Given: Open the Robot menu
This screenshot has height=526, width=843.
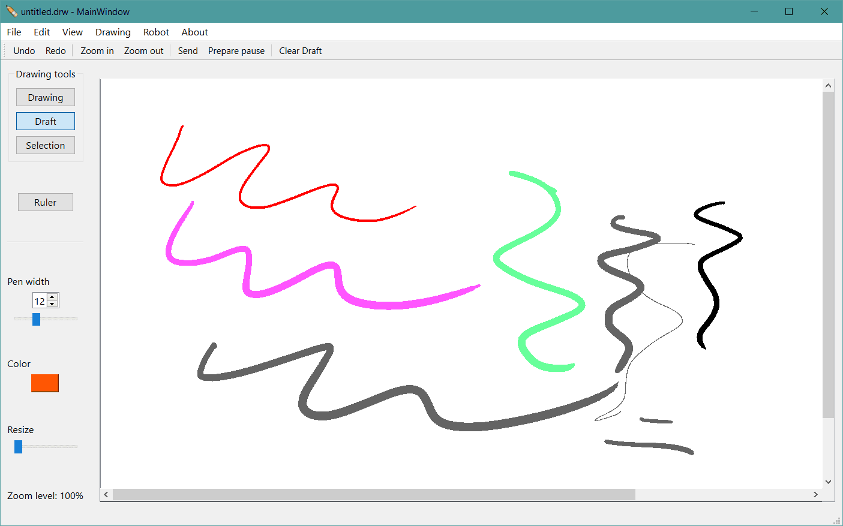Looking at the screenshot, I should tap(156, 32).
